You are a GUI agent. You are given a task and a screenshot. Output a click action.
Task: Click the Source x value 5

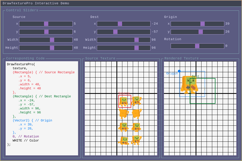(75, 24)
